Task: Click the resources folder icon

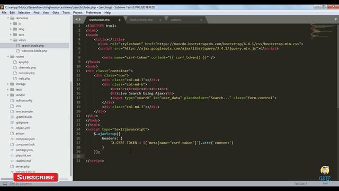Action: (12, 18)
